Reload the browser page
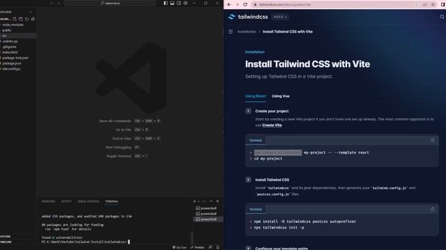 tap(245, 5)
